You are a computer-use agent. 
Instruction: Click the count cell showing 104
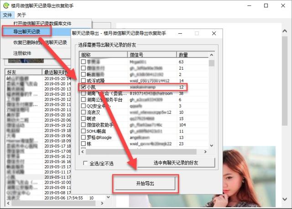[182, 125]
